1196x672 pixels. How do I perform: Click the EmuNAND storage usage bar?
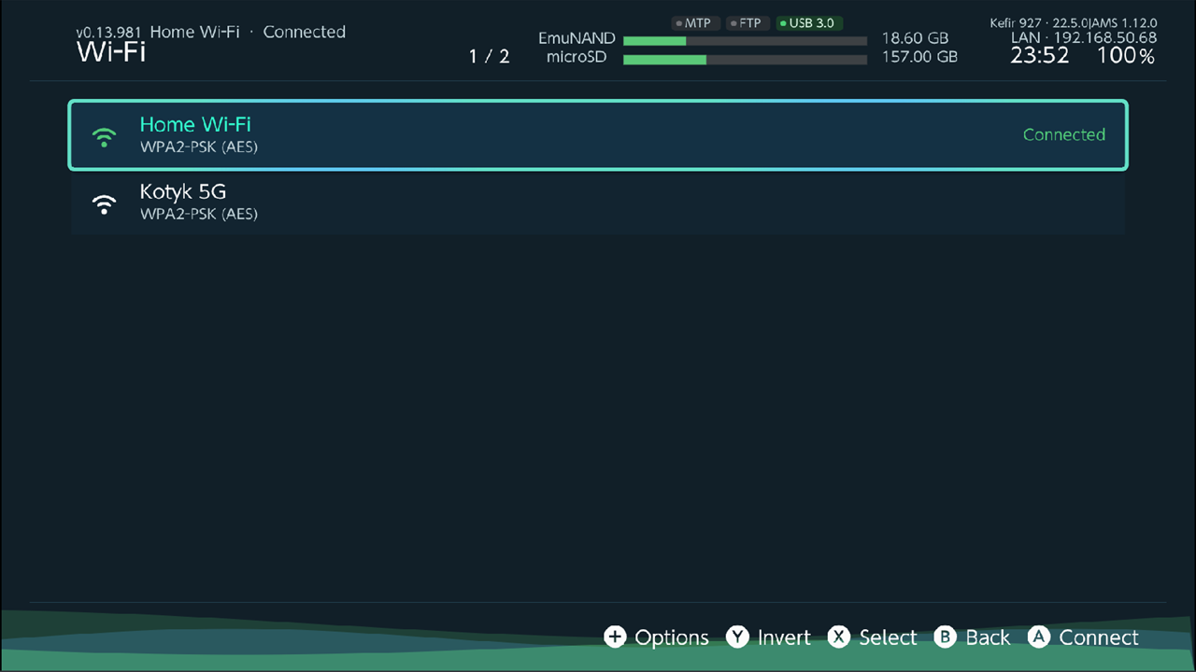(745, 41)
